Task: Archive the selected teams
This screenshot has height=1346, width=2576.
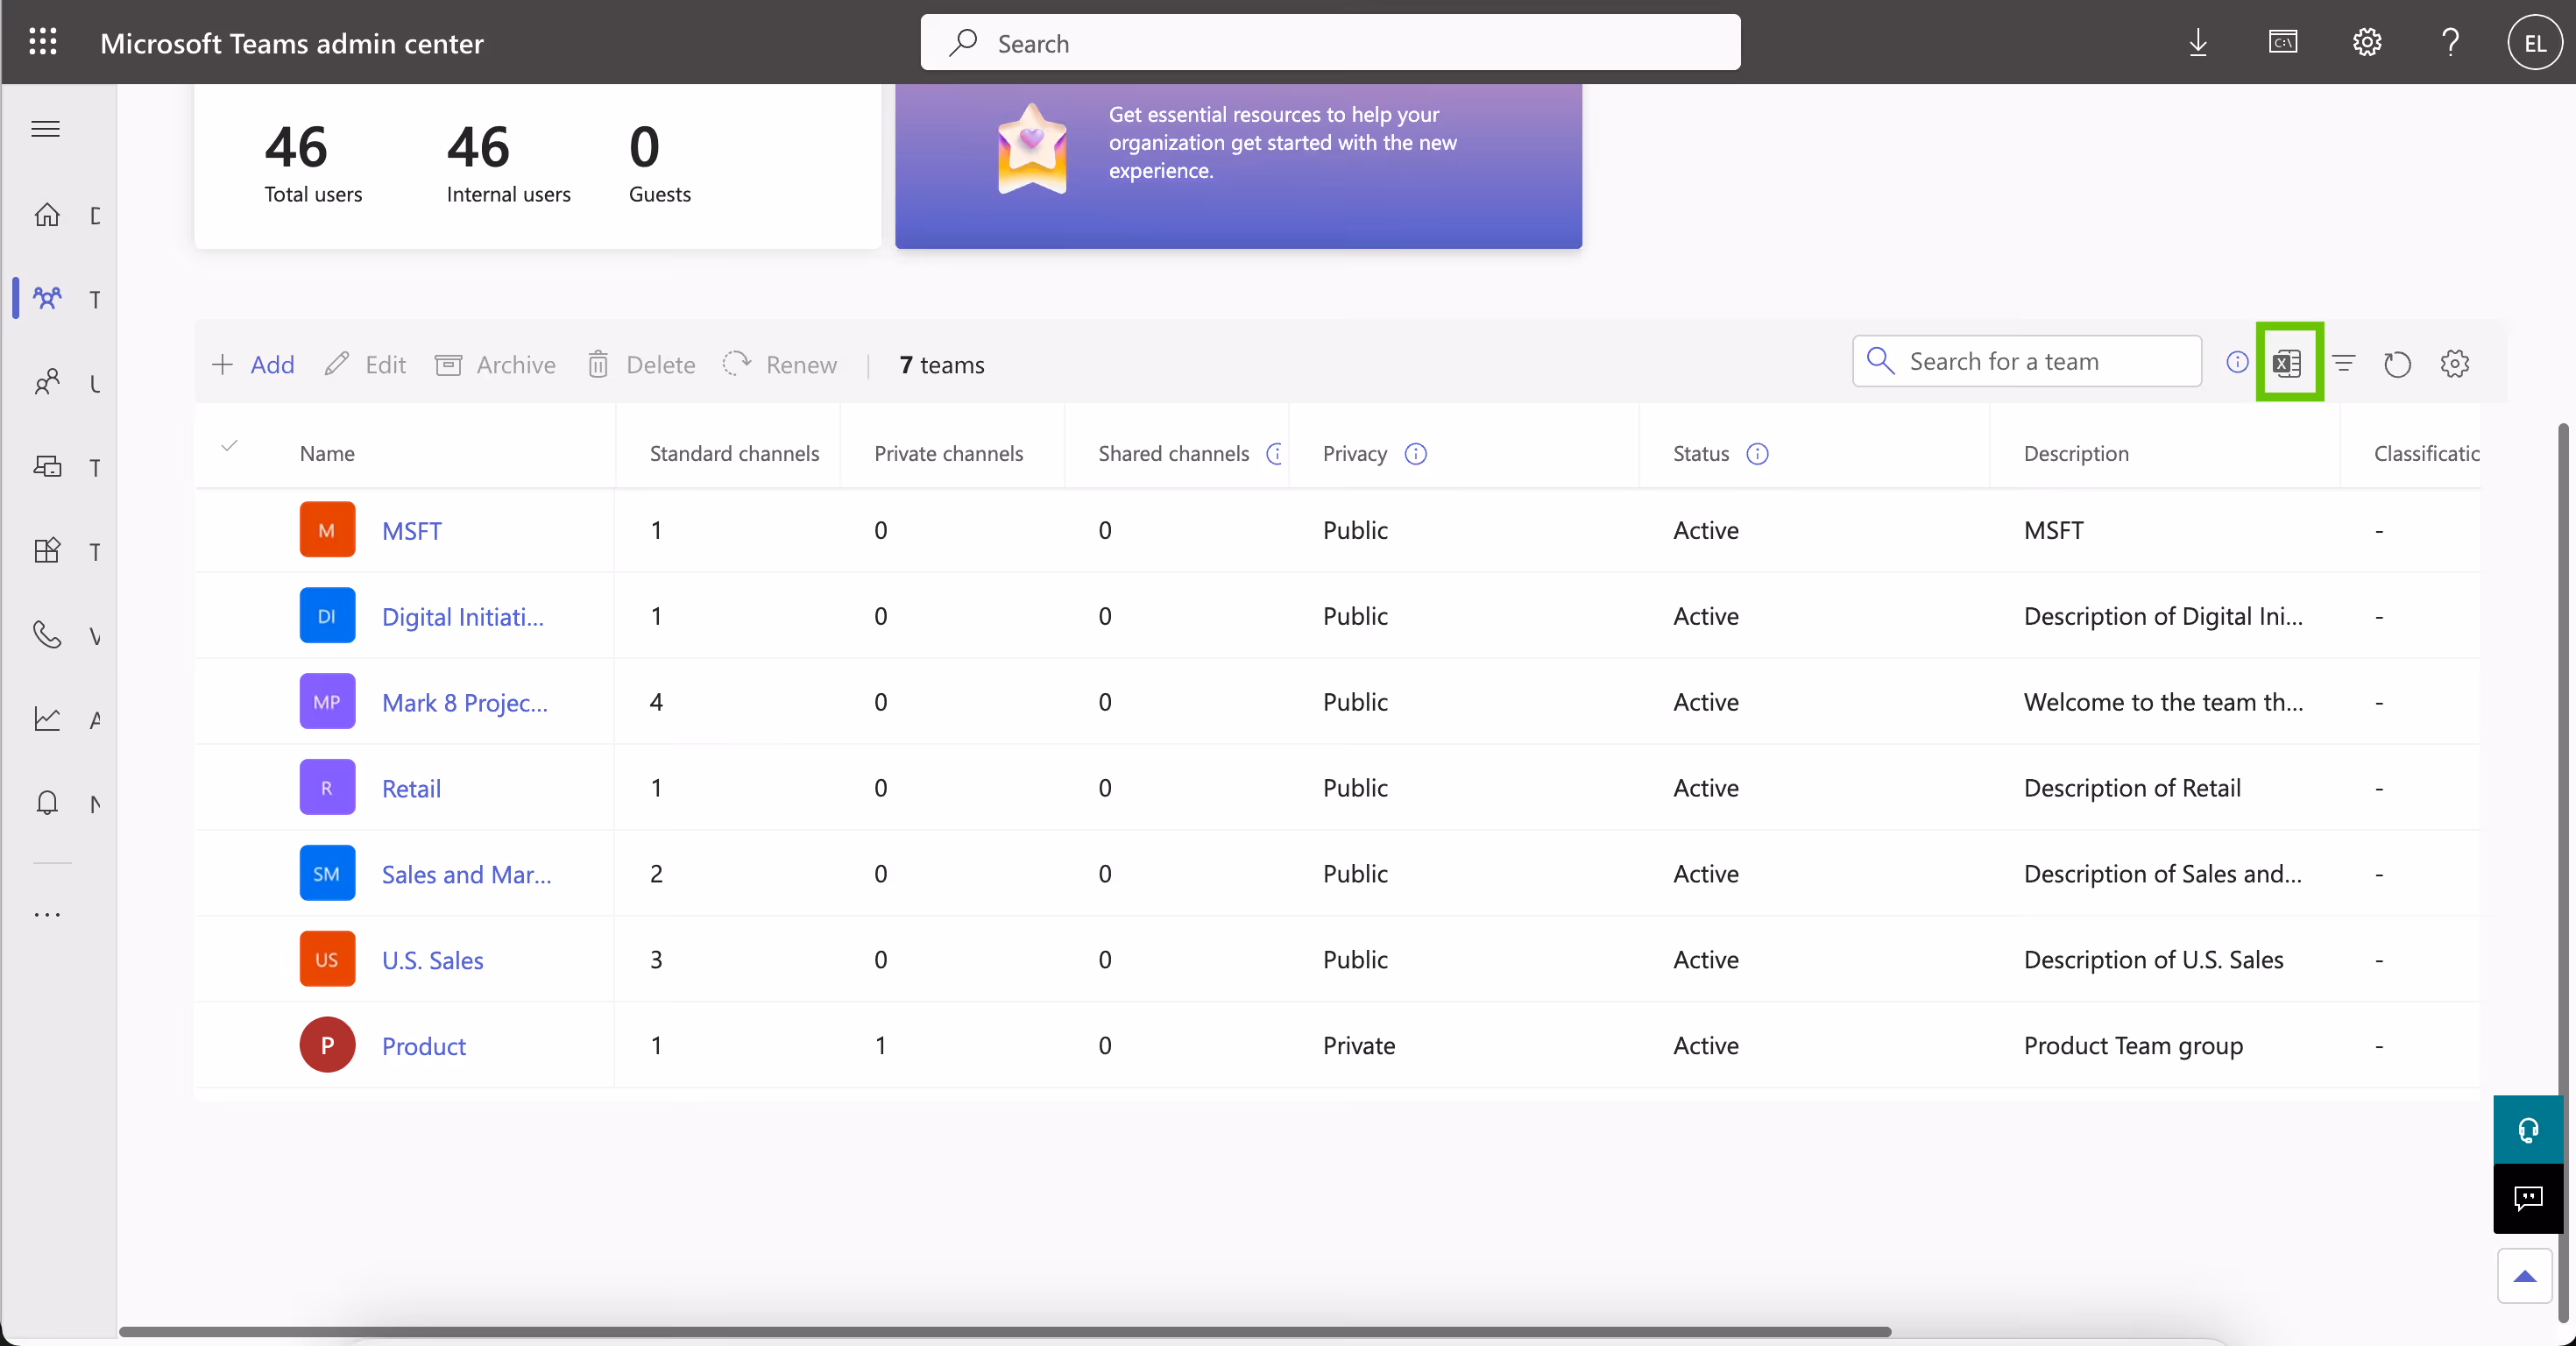Action: [x=495, y=364]
